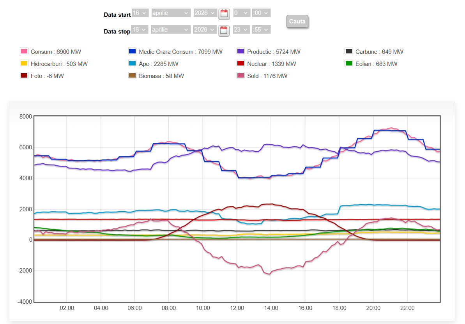Image resolution: width=465 pixels, height=324 pixels.
Task: Click the purple Productie legend swatch
Action: (240, 51)
